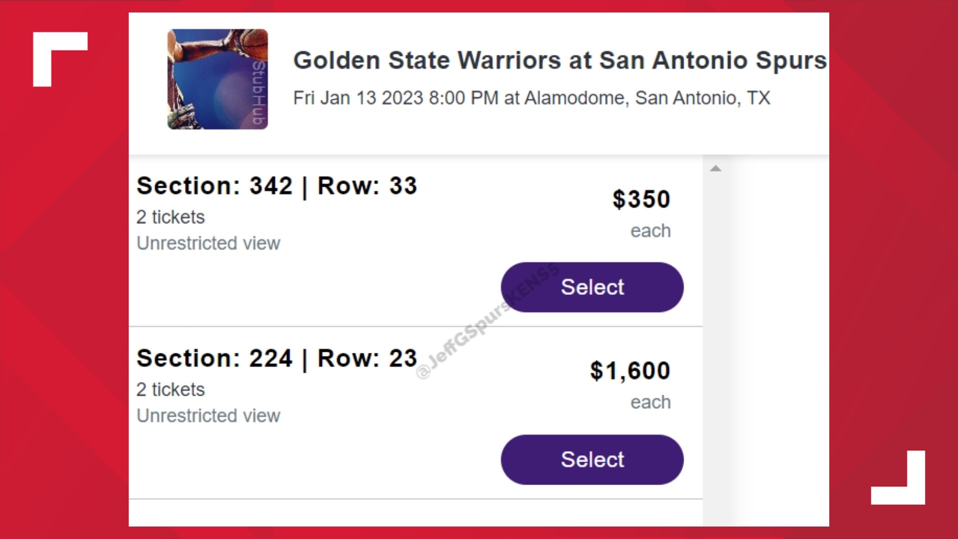Click the Section 224 listing heading
Image resolution: width=958 pixels, height=539 pixels.
(277, 358)
